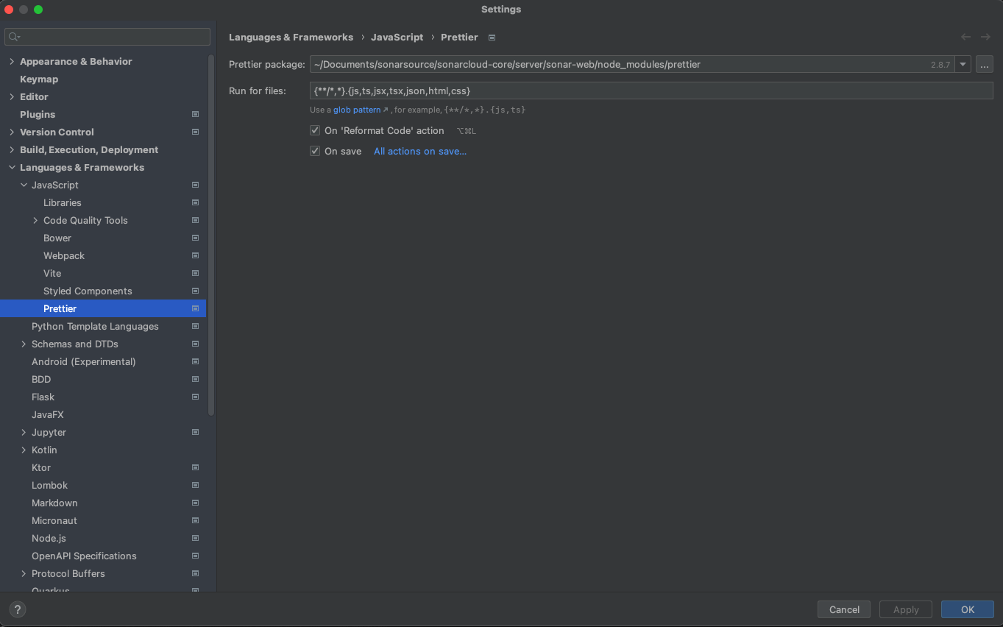This screenshot has width=1003, height=627.
Task: Click project-level icon on Android (Experimental) row
Action: pos(195,361)
